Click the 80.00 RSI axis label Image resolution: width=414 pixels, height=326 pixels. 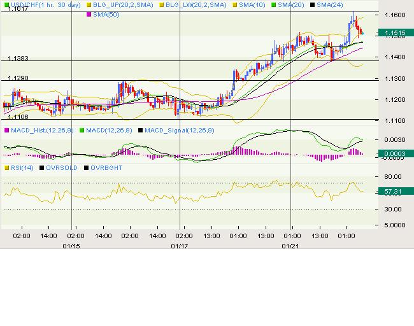click(x=393, y=177)
